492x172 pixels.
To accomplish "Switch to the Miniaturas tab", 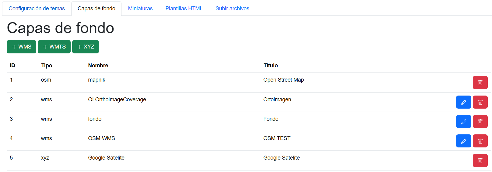I will coord(140,8).
